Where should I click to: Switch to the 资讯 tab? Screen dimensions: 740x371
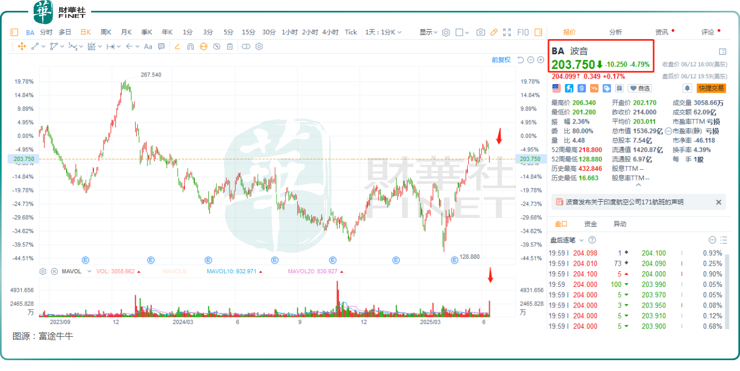click(x=662, y=33)
